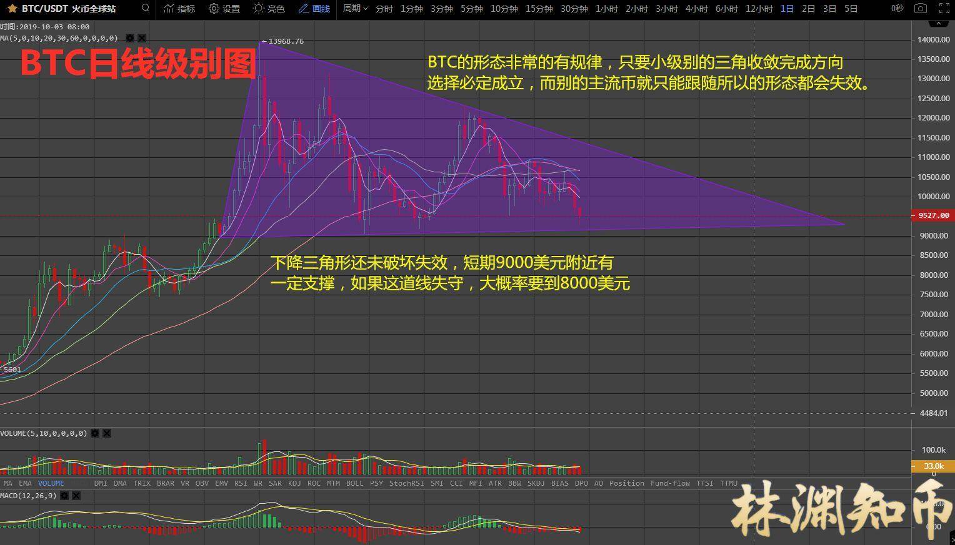Remove the VOLUME indicator panel
Screen dimensions: 955x545
(x=107, y=433)
